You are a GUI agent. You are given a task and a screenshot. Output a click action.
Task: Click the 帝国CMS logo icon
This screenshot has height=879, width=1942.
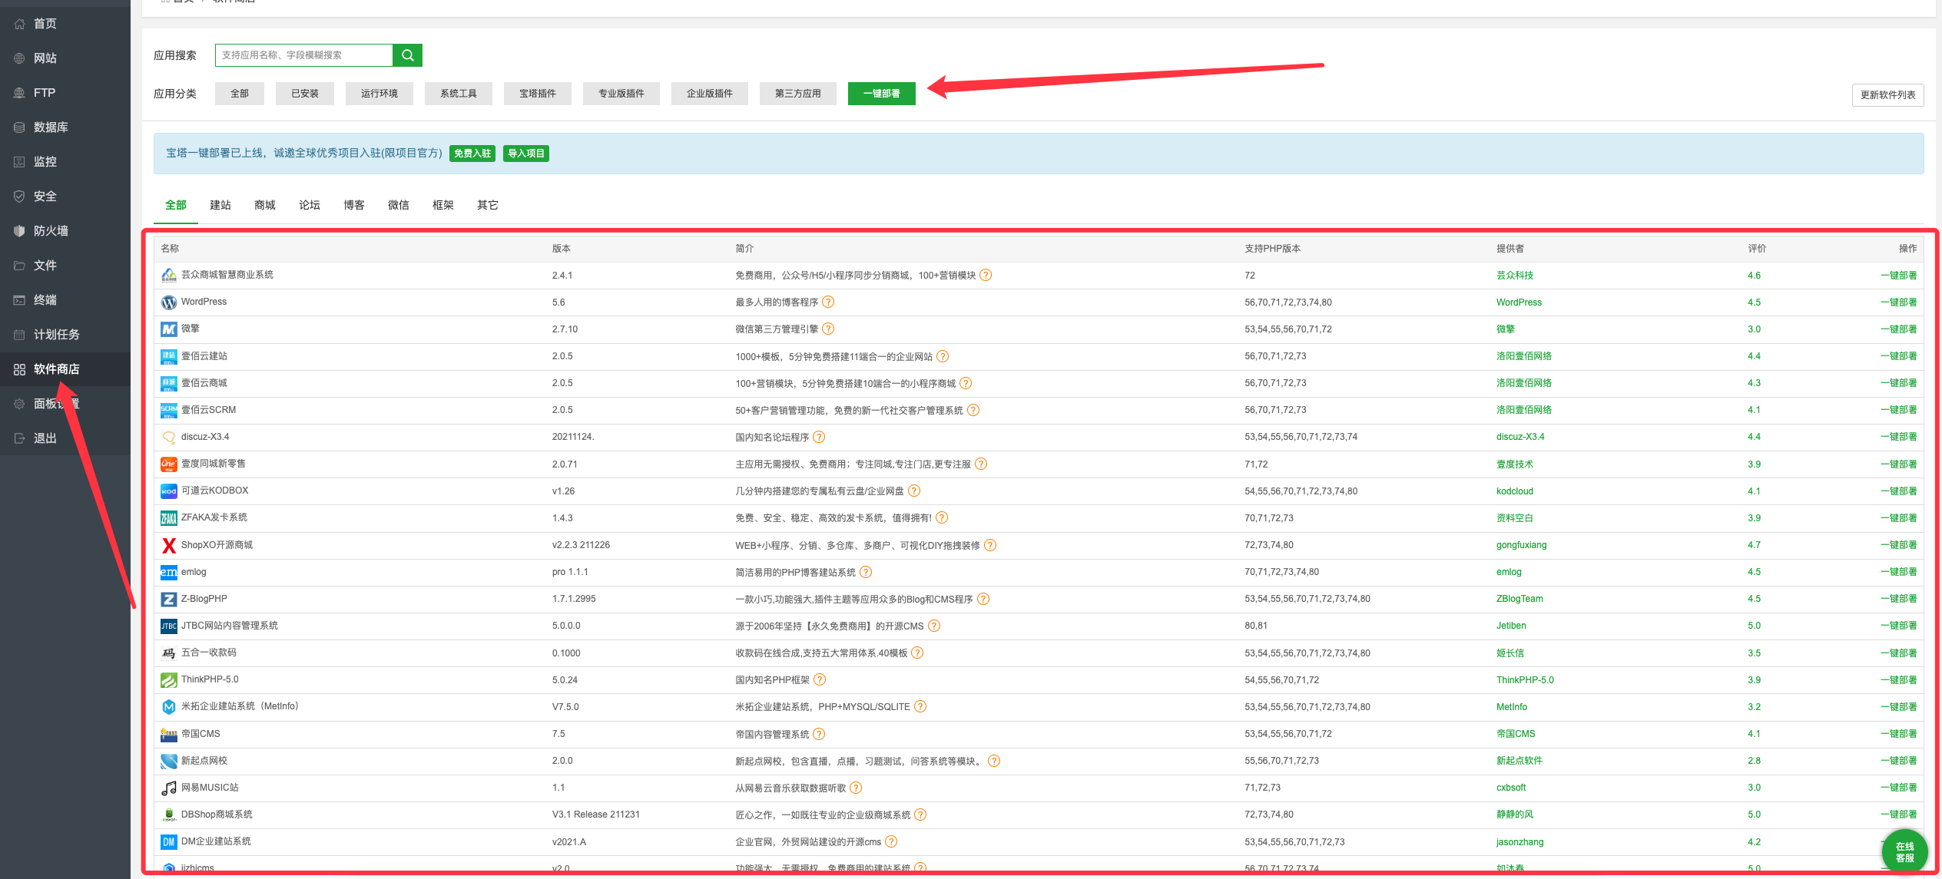(169, 735)
